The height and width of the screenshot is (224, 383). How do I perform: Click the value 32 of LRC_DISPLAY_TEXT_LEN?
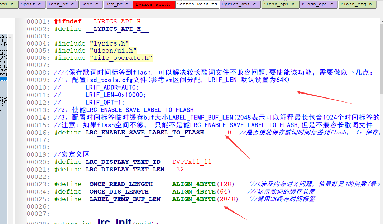coord(180,170)
